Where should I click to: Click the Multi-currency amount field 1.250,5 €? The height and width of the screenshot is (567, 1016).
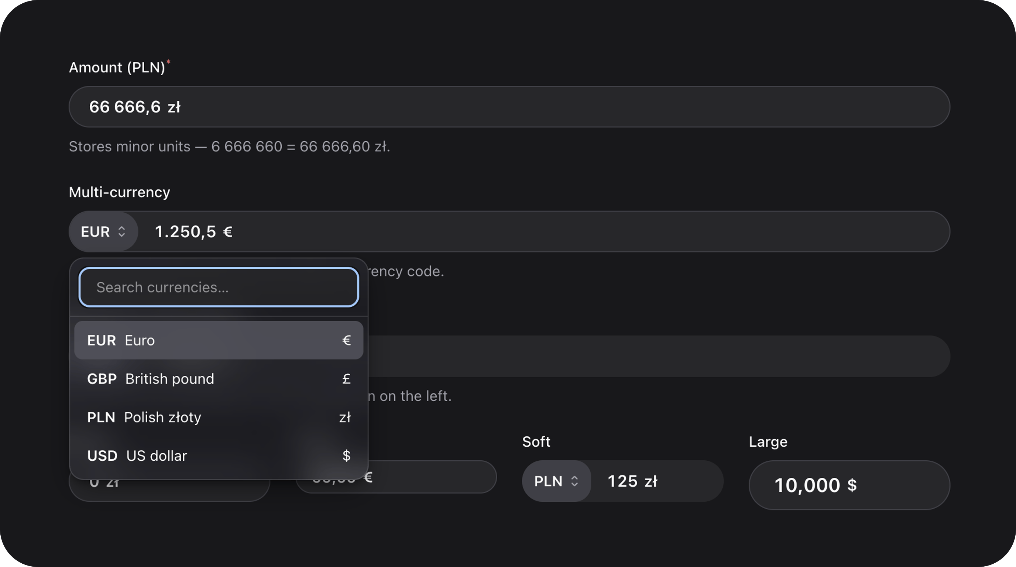(543, 231)
